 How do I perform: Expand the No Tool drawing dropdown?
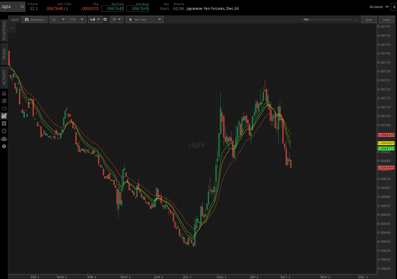click(144, 19)
